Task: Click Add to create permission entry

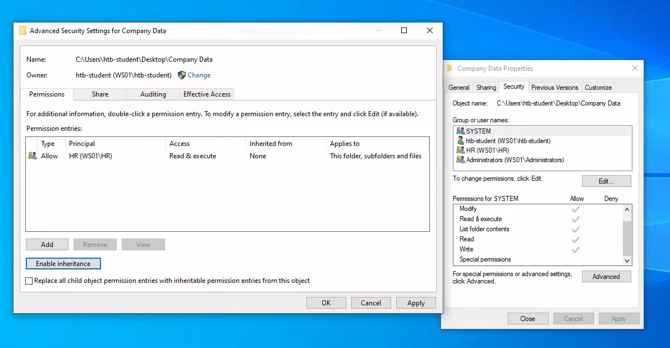Action: click(x=47, y=245)
